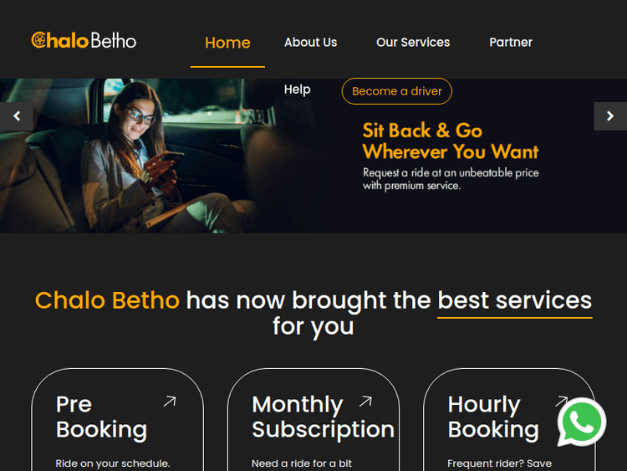Screen dimensions: 627x471
Task: Open the WhatsApp chat icon
Action: [582, 422]
